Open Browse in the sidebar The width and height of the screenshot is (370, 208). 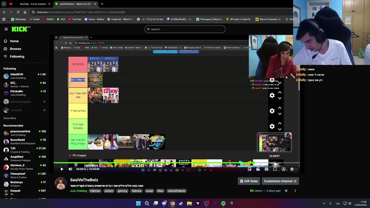pos(15,49)
